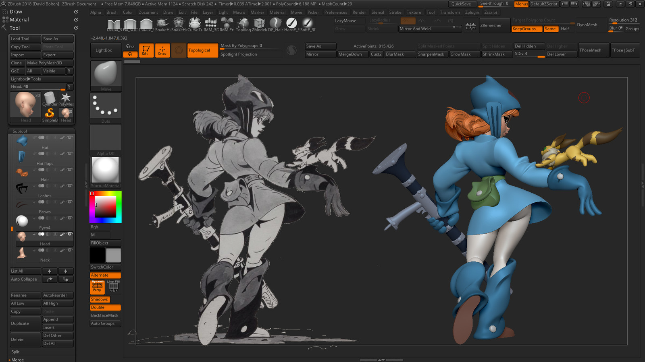
Task: Click Make PolyMesh3D
Action: 50,63
